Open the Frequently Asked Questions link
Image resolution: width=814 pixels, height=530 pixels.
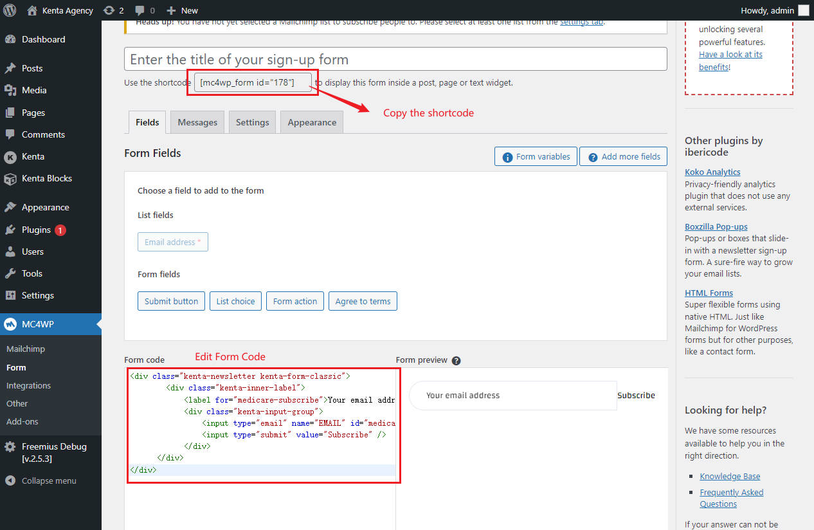732,498
